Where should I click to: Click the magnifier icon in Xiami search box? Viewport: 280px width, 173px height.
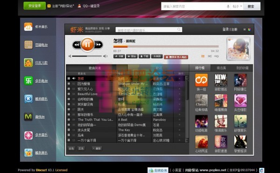tap(179, 29)
